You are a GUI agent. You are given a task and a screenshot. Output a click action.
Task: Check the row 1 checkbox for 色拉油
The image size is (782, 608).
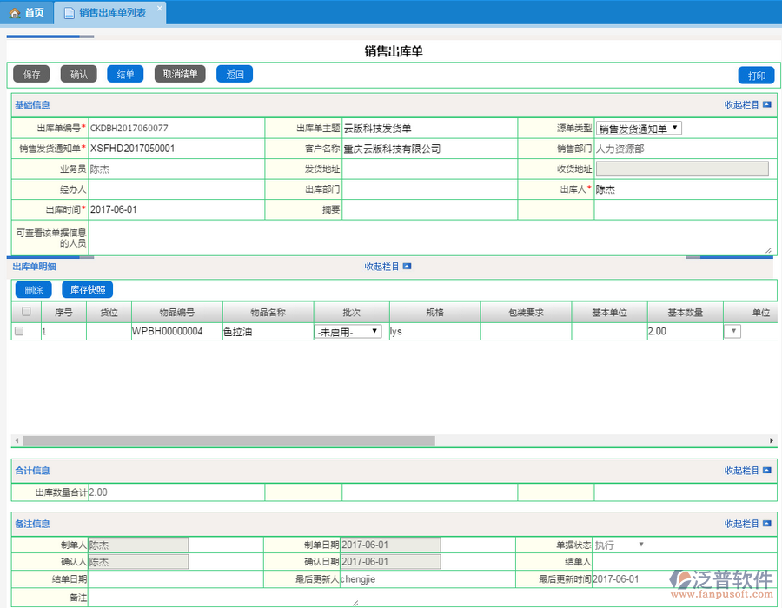19,331
